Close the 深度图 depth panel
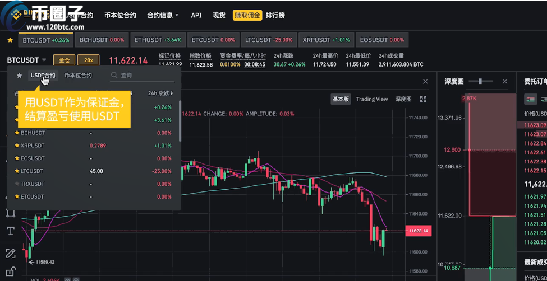Viewport: 547px width, 281px height. coord(505,82)
